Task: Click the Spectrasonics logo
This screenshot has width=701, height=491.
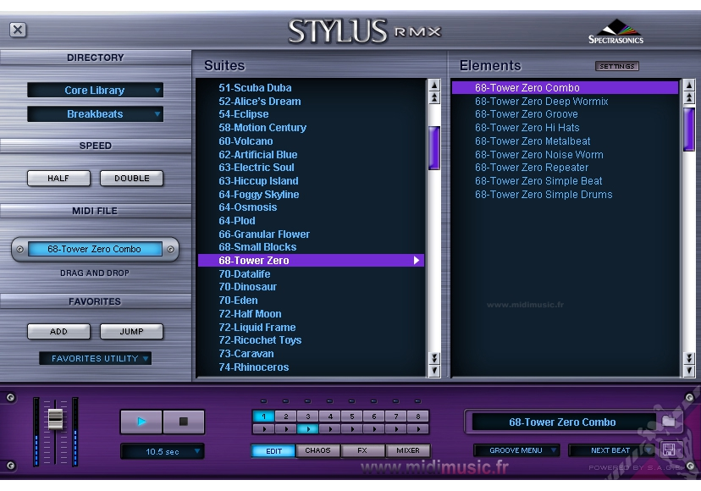Action: click(616, 31)
